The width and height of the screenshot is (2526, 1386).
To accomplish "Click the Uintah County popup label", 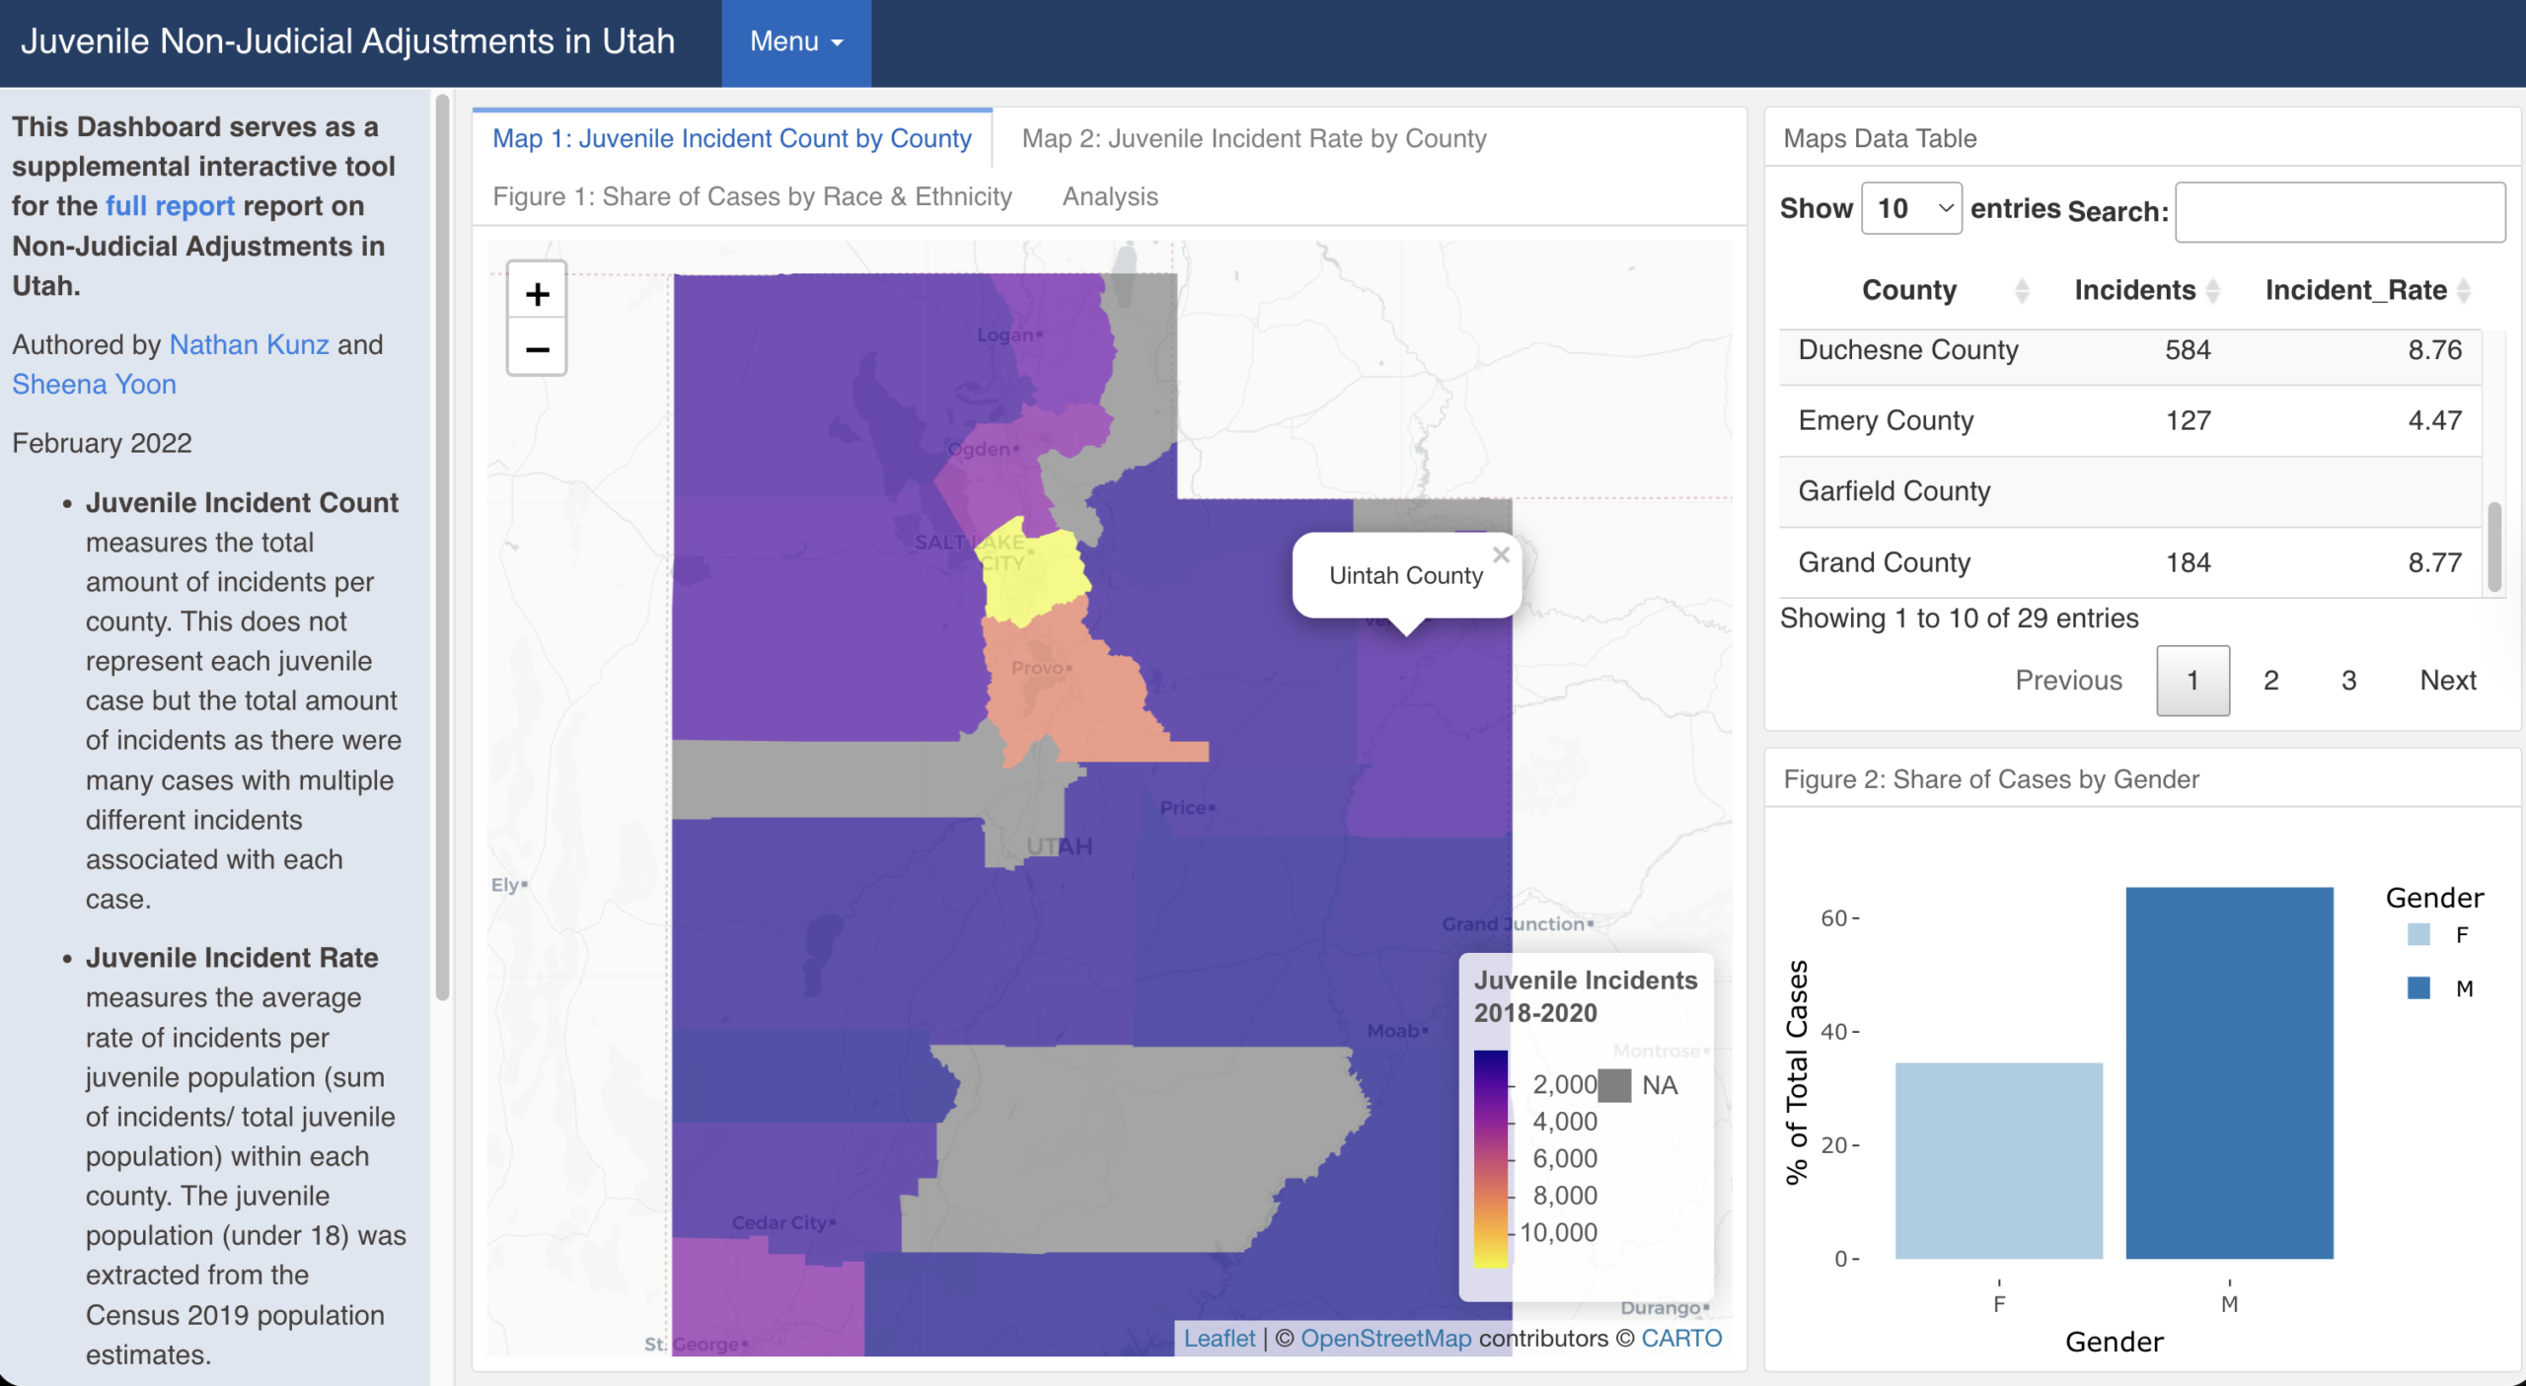I will (1405, 576).
